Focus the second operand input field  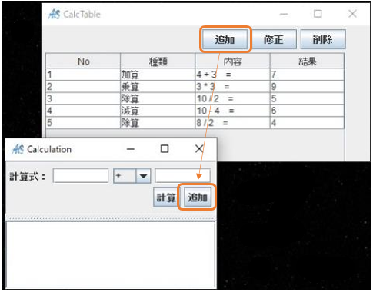point(182,175)
